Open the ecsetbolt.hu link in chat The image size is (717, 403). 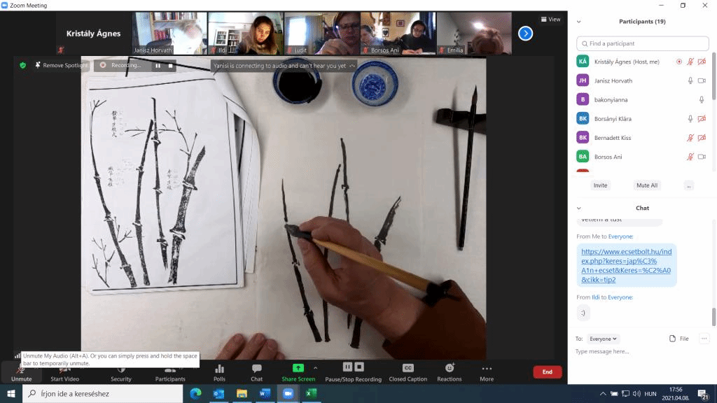pyautogui.click(x=627, y=265)
